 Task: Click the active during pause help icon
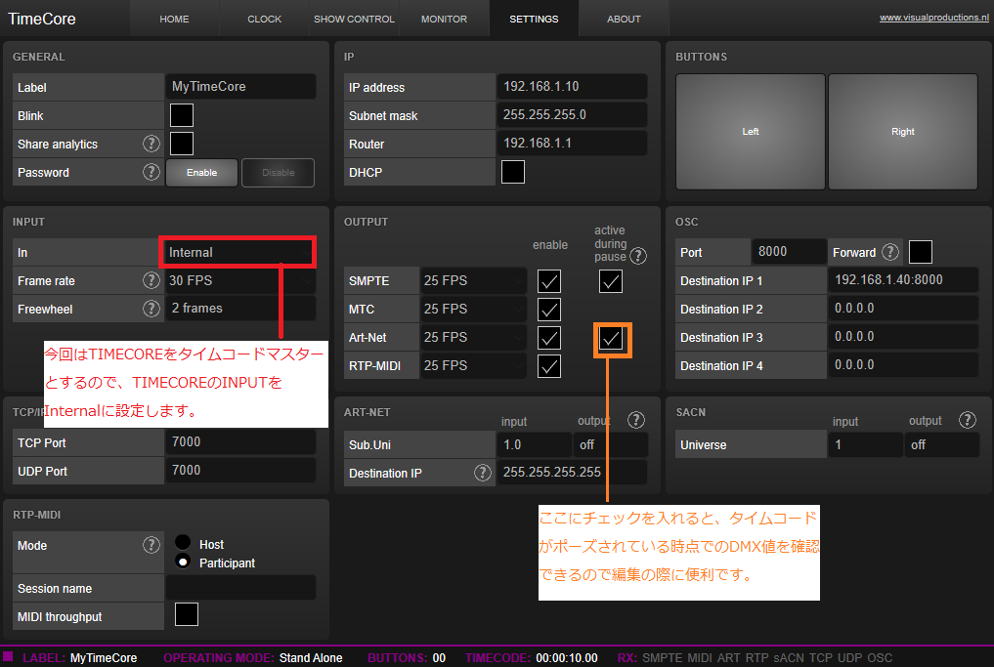click(638, 256)
